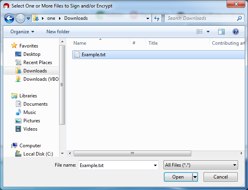Click the search magnifier icon
The height and width of the screenshot is (190, 248).
239,18
